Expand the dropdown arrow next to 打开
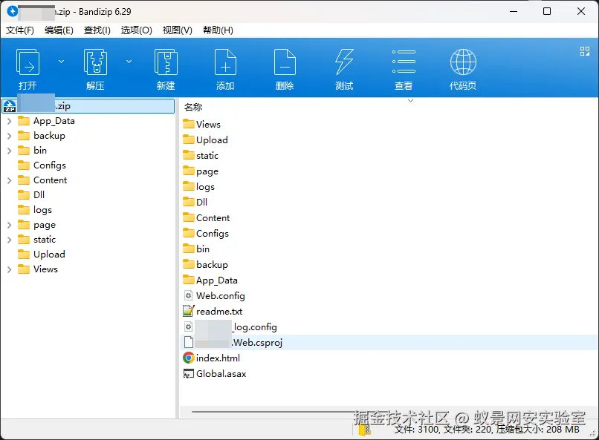Screen dimensions: 599x440 (x=61, y=62)
